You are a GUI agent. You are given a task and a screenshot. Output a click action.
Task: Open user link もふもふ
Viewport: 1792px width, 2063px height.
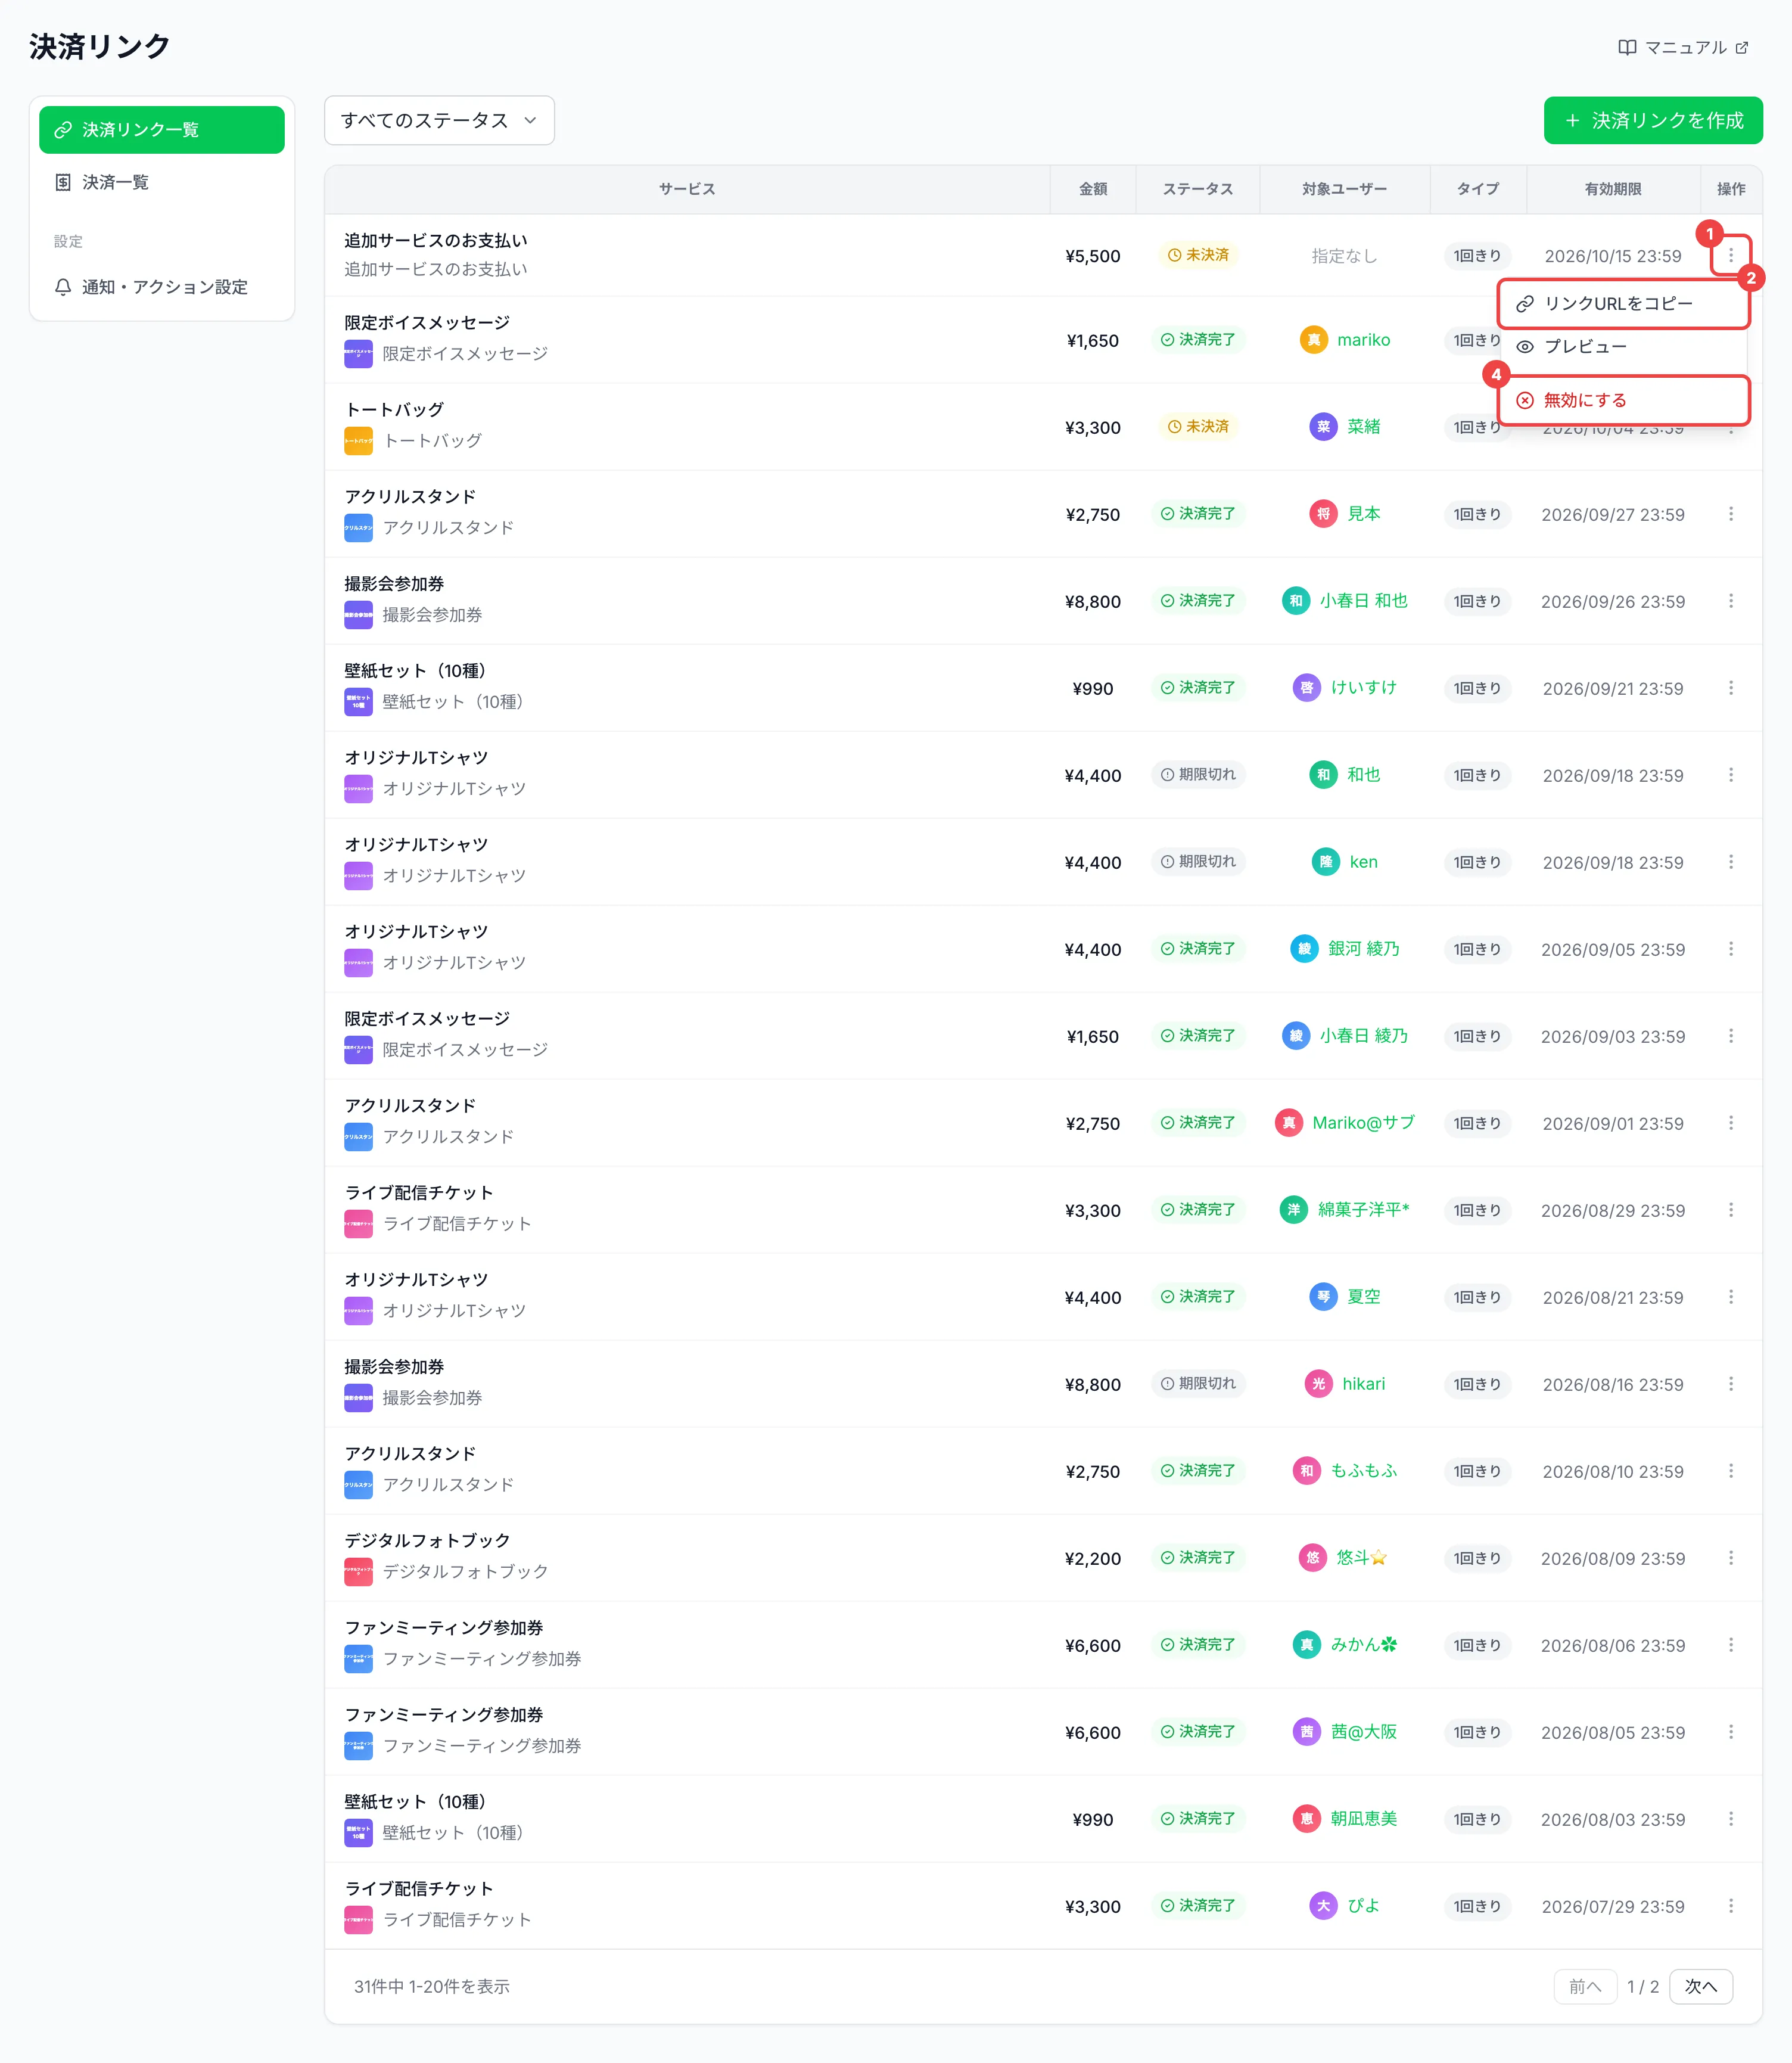click(1363, 1471)
